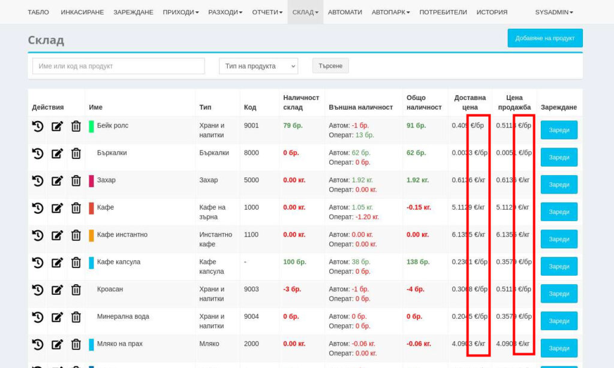This screenshot has height=368, width=614.
Task: Open the АВТОМАТИ menu item
Action: pyautogui.click(x=345, y=12)
